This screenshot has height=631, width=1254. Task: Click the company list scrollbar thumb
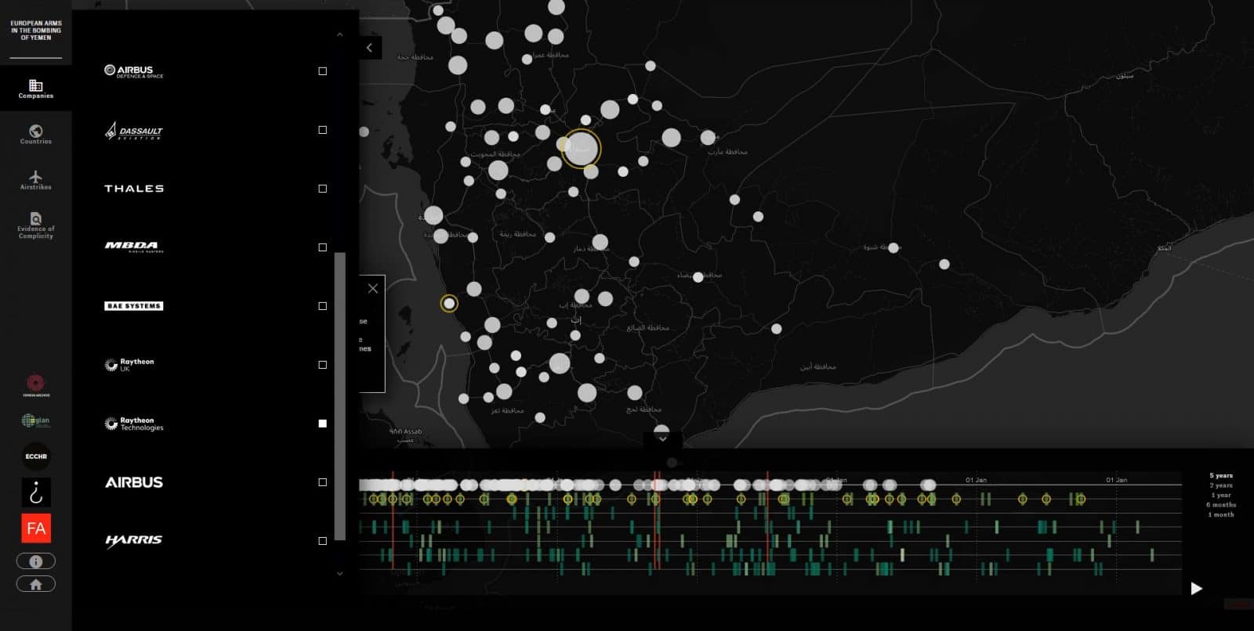(339, 396)
